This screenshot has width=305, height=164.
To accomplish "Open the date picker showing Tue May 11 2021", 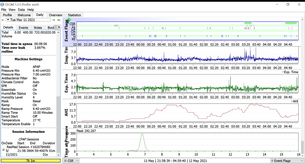I will click(x=28, y=20).
